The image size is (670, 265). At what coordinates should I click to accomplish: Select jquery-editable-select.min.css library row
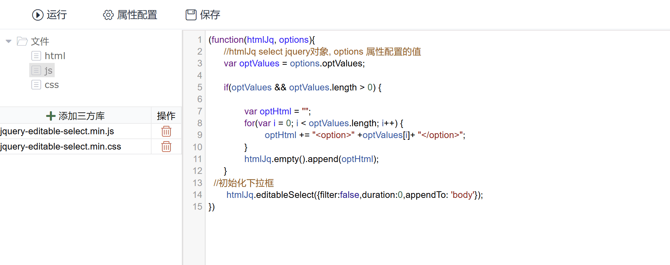click(x=76, y=146)
